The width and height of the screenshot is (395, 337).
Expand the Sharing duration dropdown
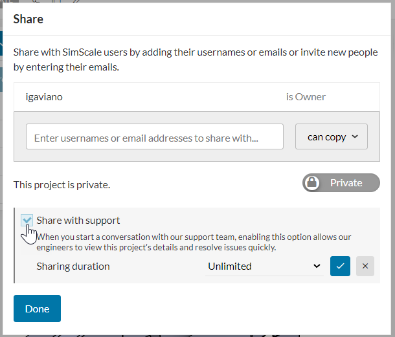click(264, 266)
